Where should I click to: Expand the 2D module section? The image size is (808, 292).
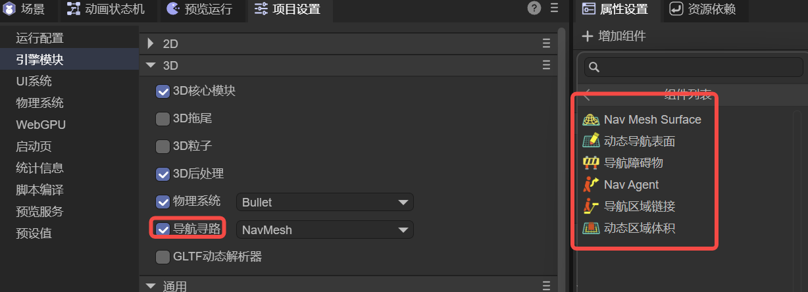click(151, 44)
